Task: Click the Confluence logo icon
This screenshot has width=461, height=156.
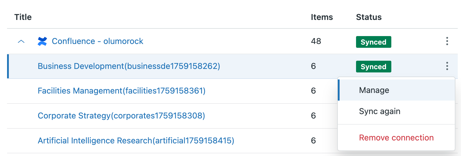Action: [42, 41]
